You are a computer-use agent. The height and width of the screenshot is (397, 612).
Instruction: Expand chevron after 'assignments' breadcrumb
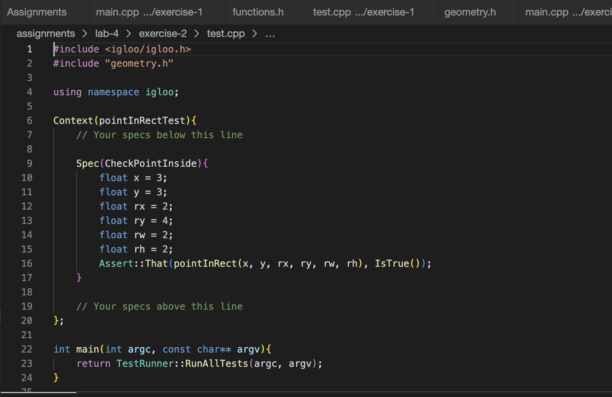pyautogui.click(x=85, y=34)
